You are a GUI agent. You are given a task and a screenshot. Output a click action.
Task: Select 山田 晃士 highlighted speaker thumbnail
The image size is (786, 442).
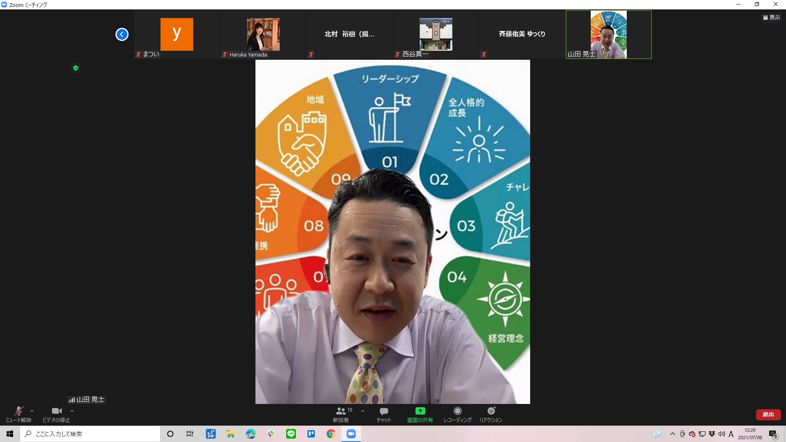click(609, 34)
